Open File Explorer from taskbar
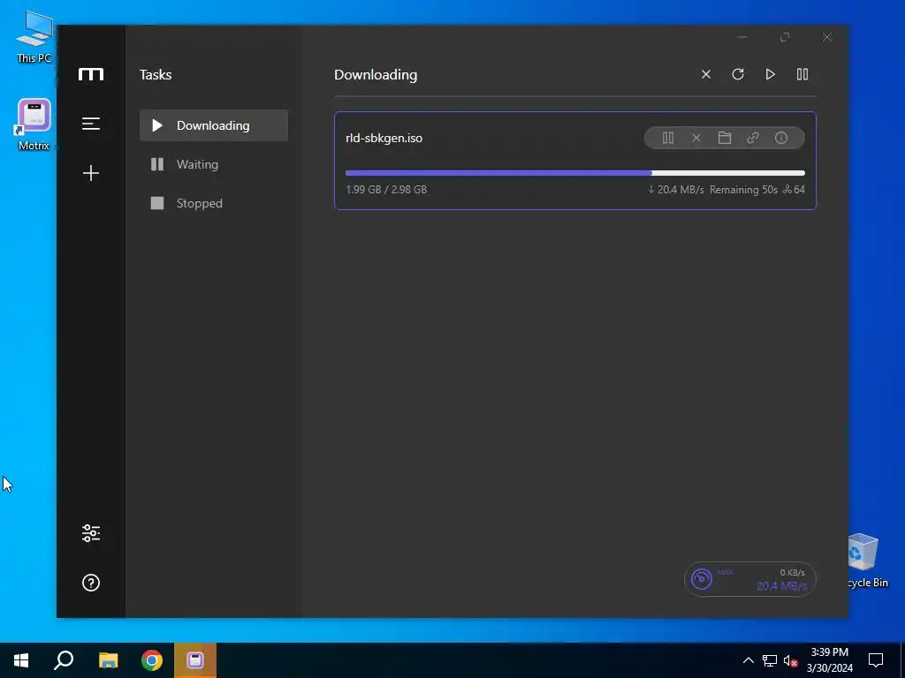Image resolution: width=905 pixels, height=678 pixels. tap(108, 660)
